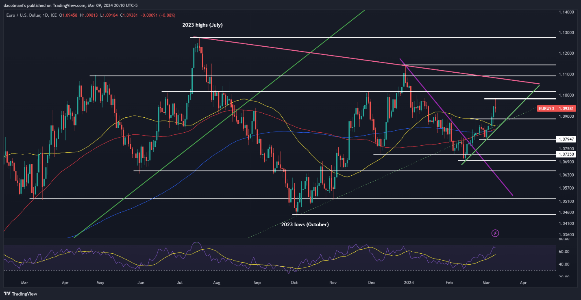Click the 40.00 RSI scale label
This screenshot has height=300, width=581.
tap(563, 264)
